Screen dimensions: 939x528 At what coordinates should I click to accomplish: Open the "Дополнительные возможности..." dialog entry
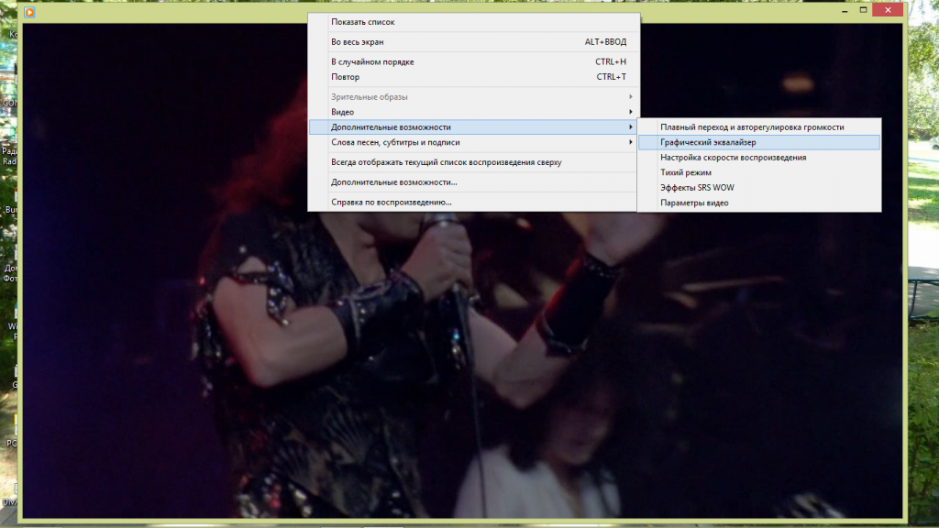tap(472, 182)
